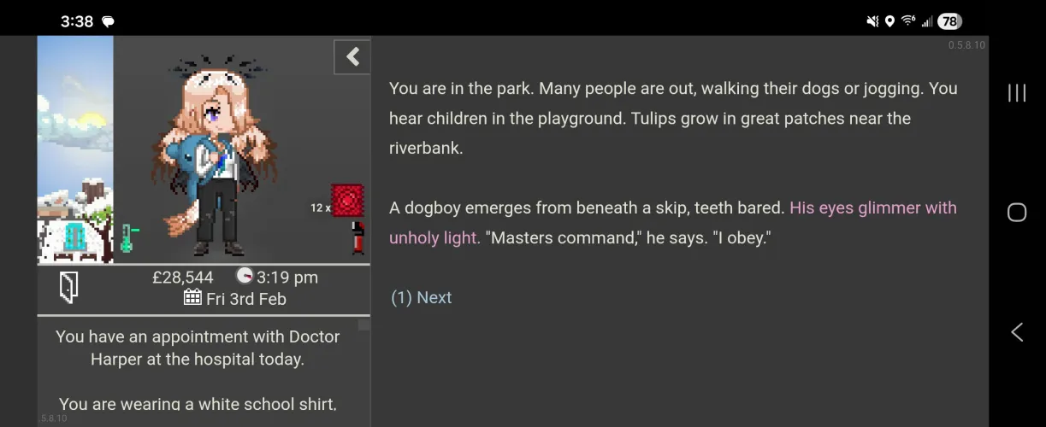The image size is (1046, 427).
Task: Click the clock icon beside 3:19 pm
Action: point(245,276)
